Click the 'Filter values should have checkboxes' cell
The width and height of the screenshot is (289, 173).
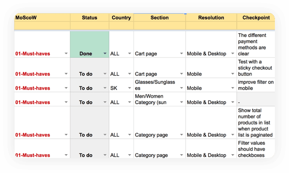(x=256, y=149)
